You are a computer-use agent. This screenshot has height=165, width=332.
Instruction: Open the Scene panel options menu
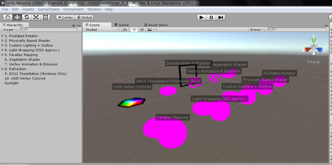coord(326,25)
